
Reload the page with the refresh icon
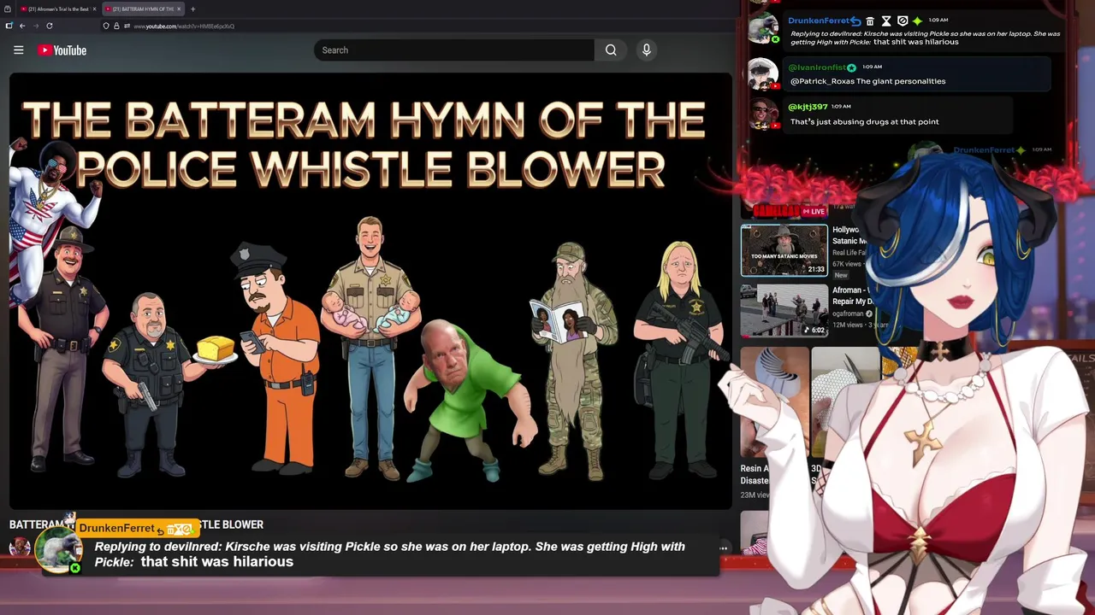click(50, 26)
